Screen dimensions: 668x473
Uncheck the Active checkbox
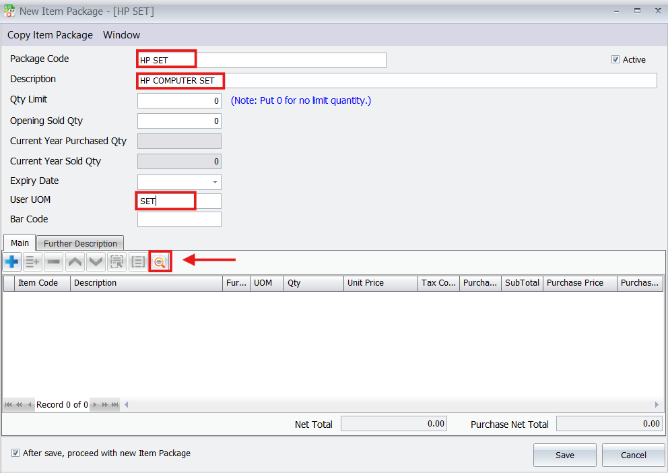[x=615, y=59]
